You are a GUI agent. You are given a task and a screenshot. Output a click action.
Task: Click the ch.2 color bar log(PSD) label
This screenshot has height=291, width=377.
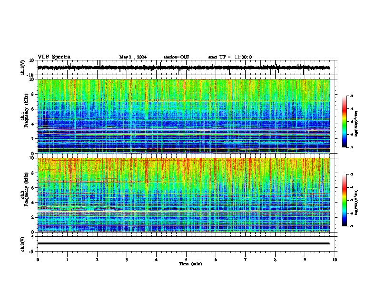click(x=357, y=202)
